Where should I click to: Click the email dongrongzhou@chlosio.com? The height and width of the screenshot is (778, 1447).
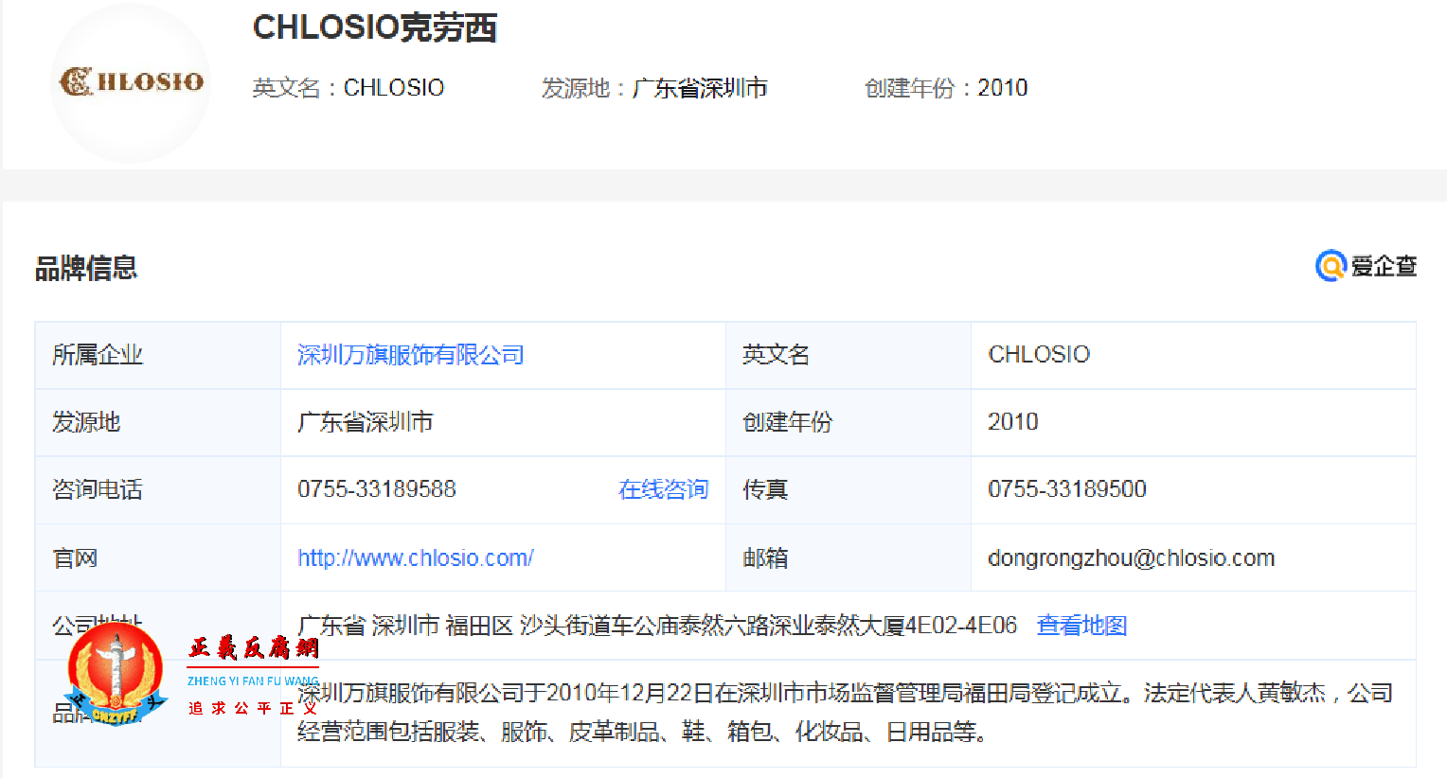tap(1131, 557)
